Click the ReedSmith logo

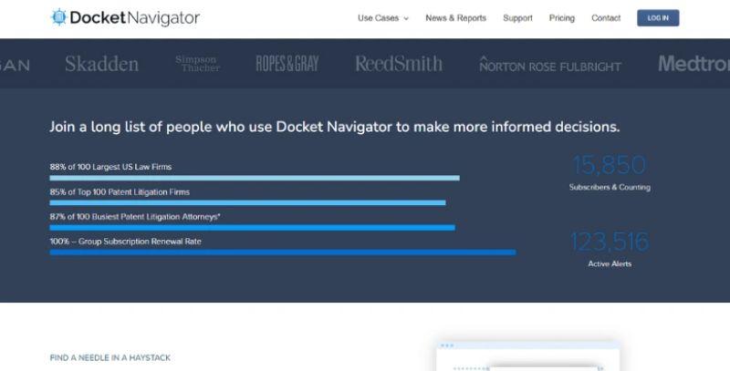[x=399, y=64]
